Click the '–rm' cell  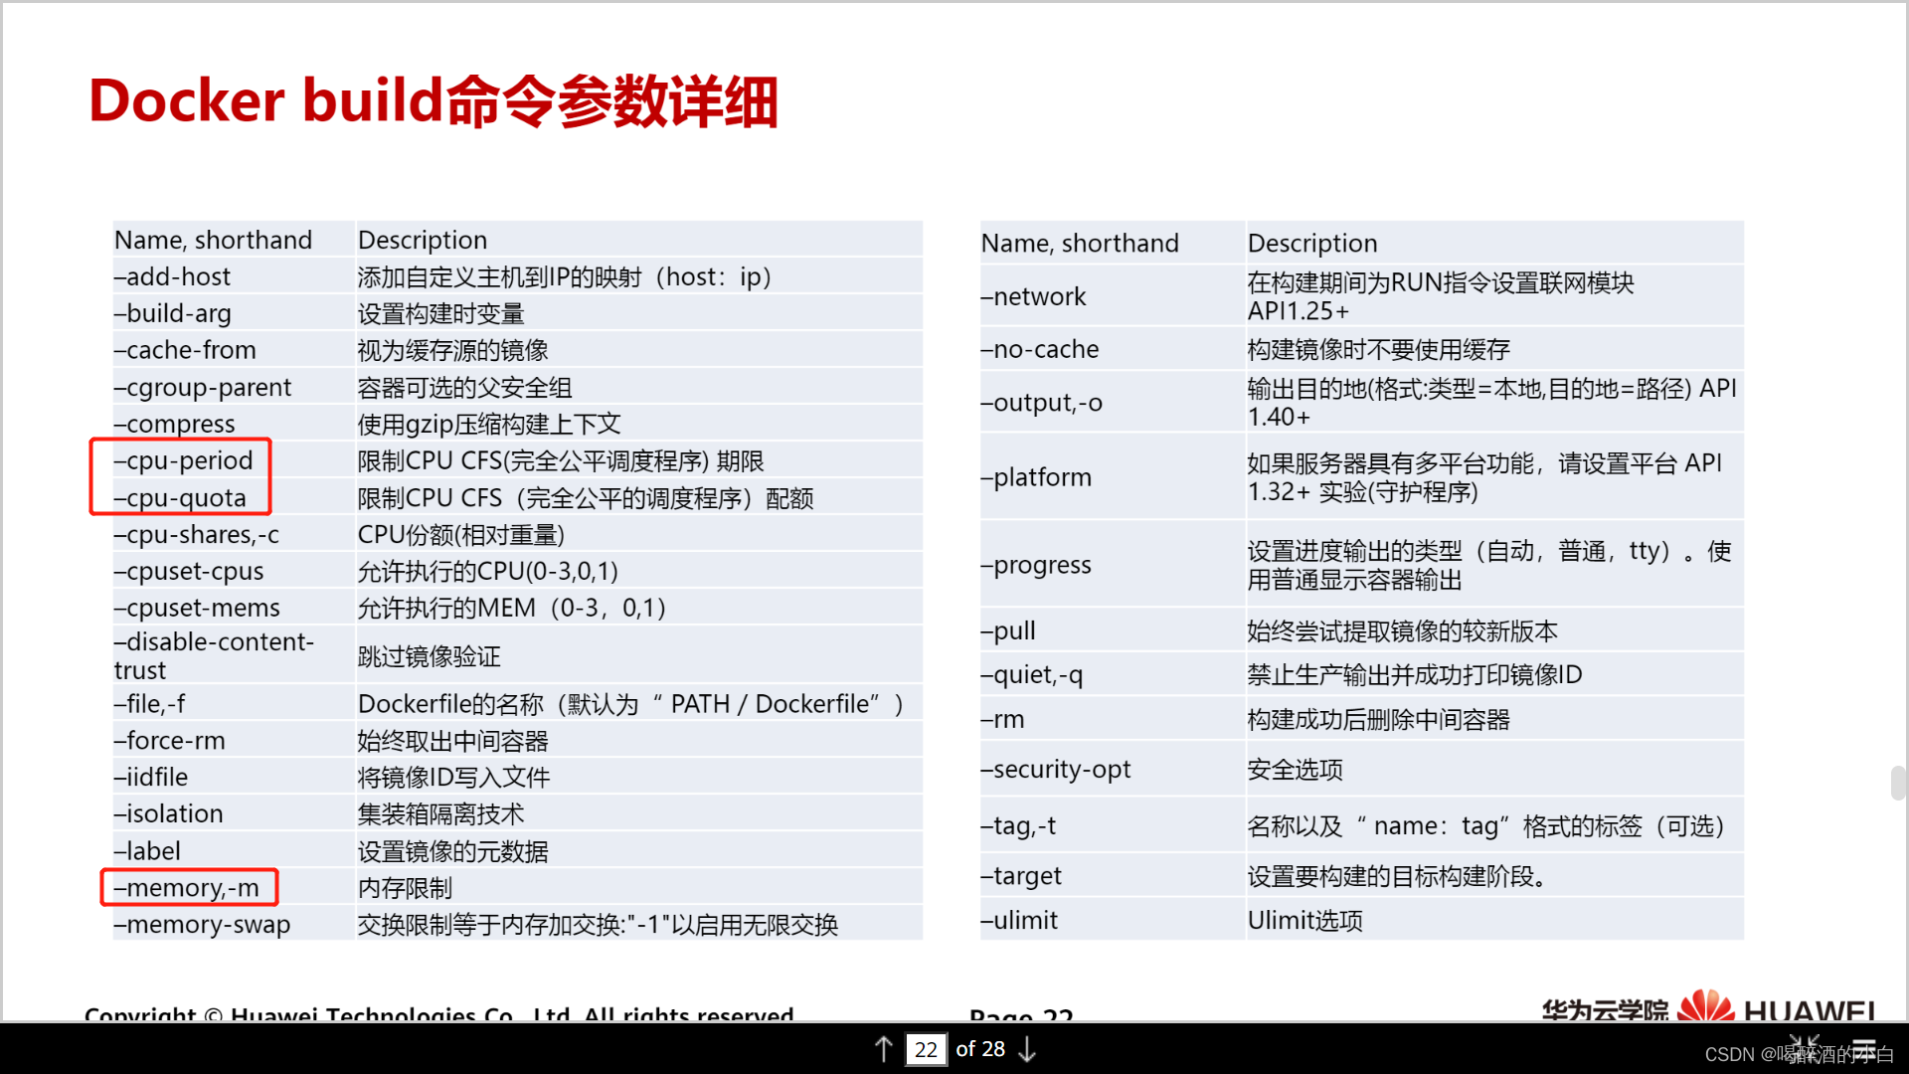point(1113,719)
